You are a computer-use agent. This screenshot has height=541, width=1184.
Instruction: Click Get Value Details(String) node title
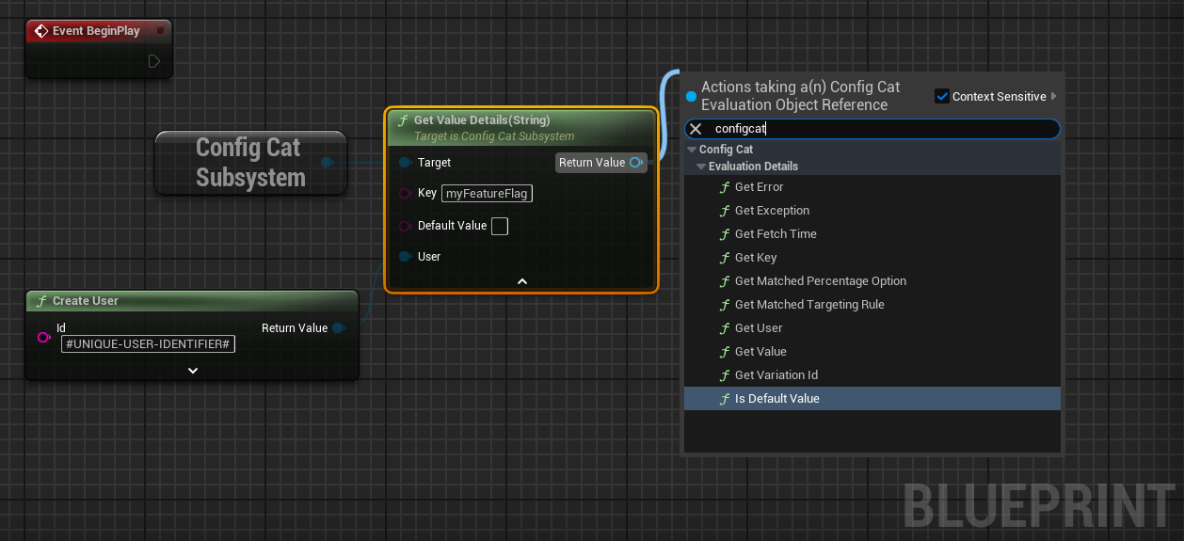click(482, 120)
